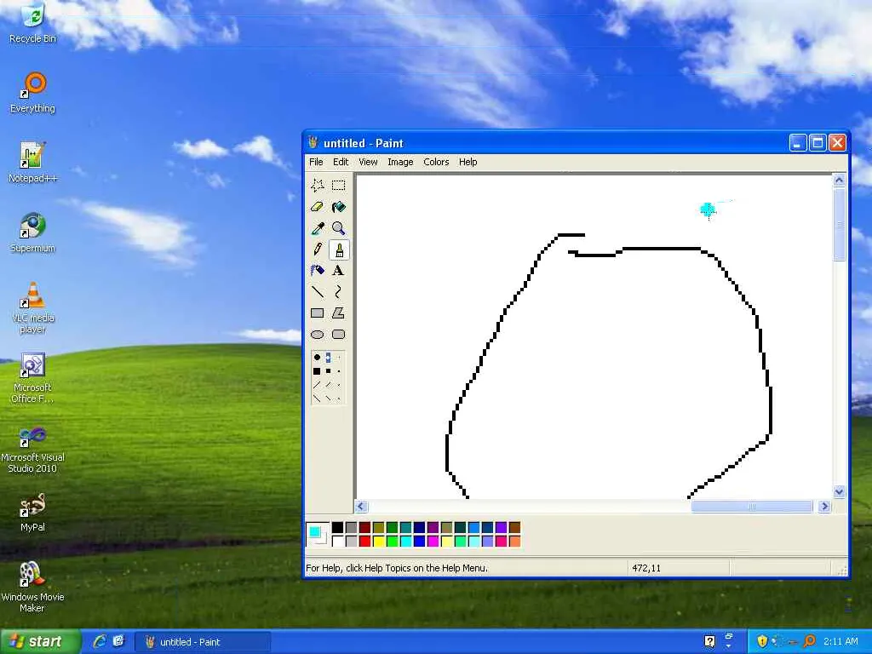872x654 pixels.
Task: Click the help question-mark icon on the taskbar
Action: tap(709, 641)
